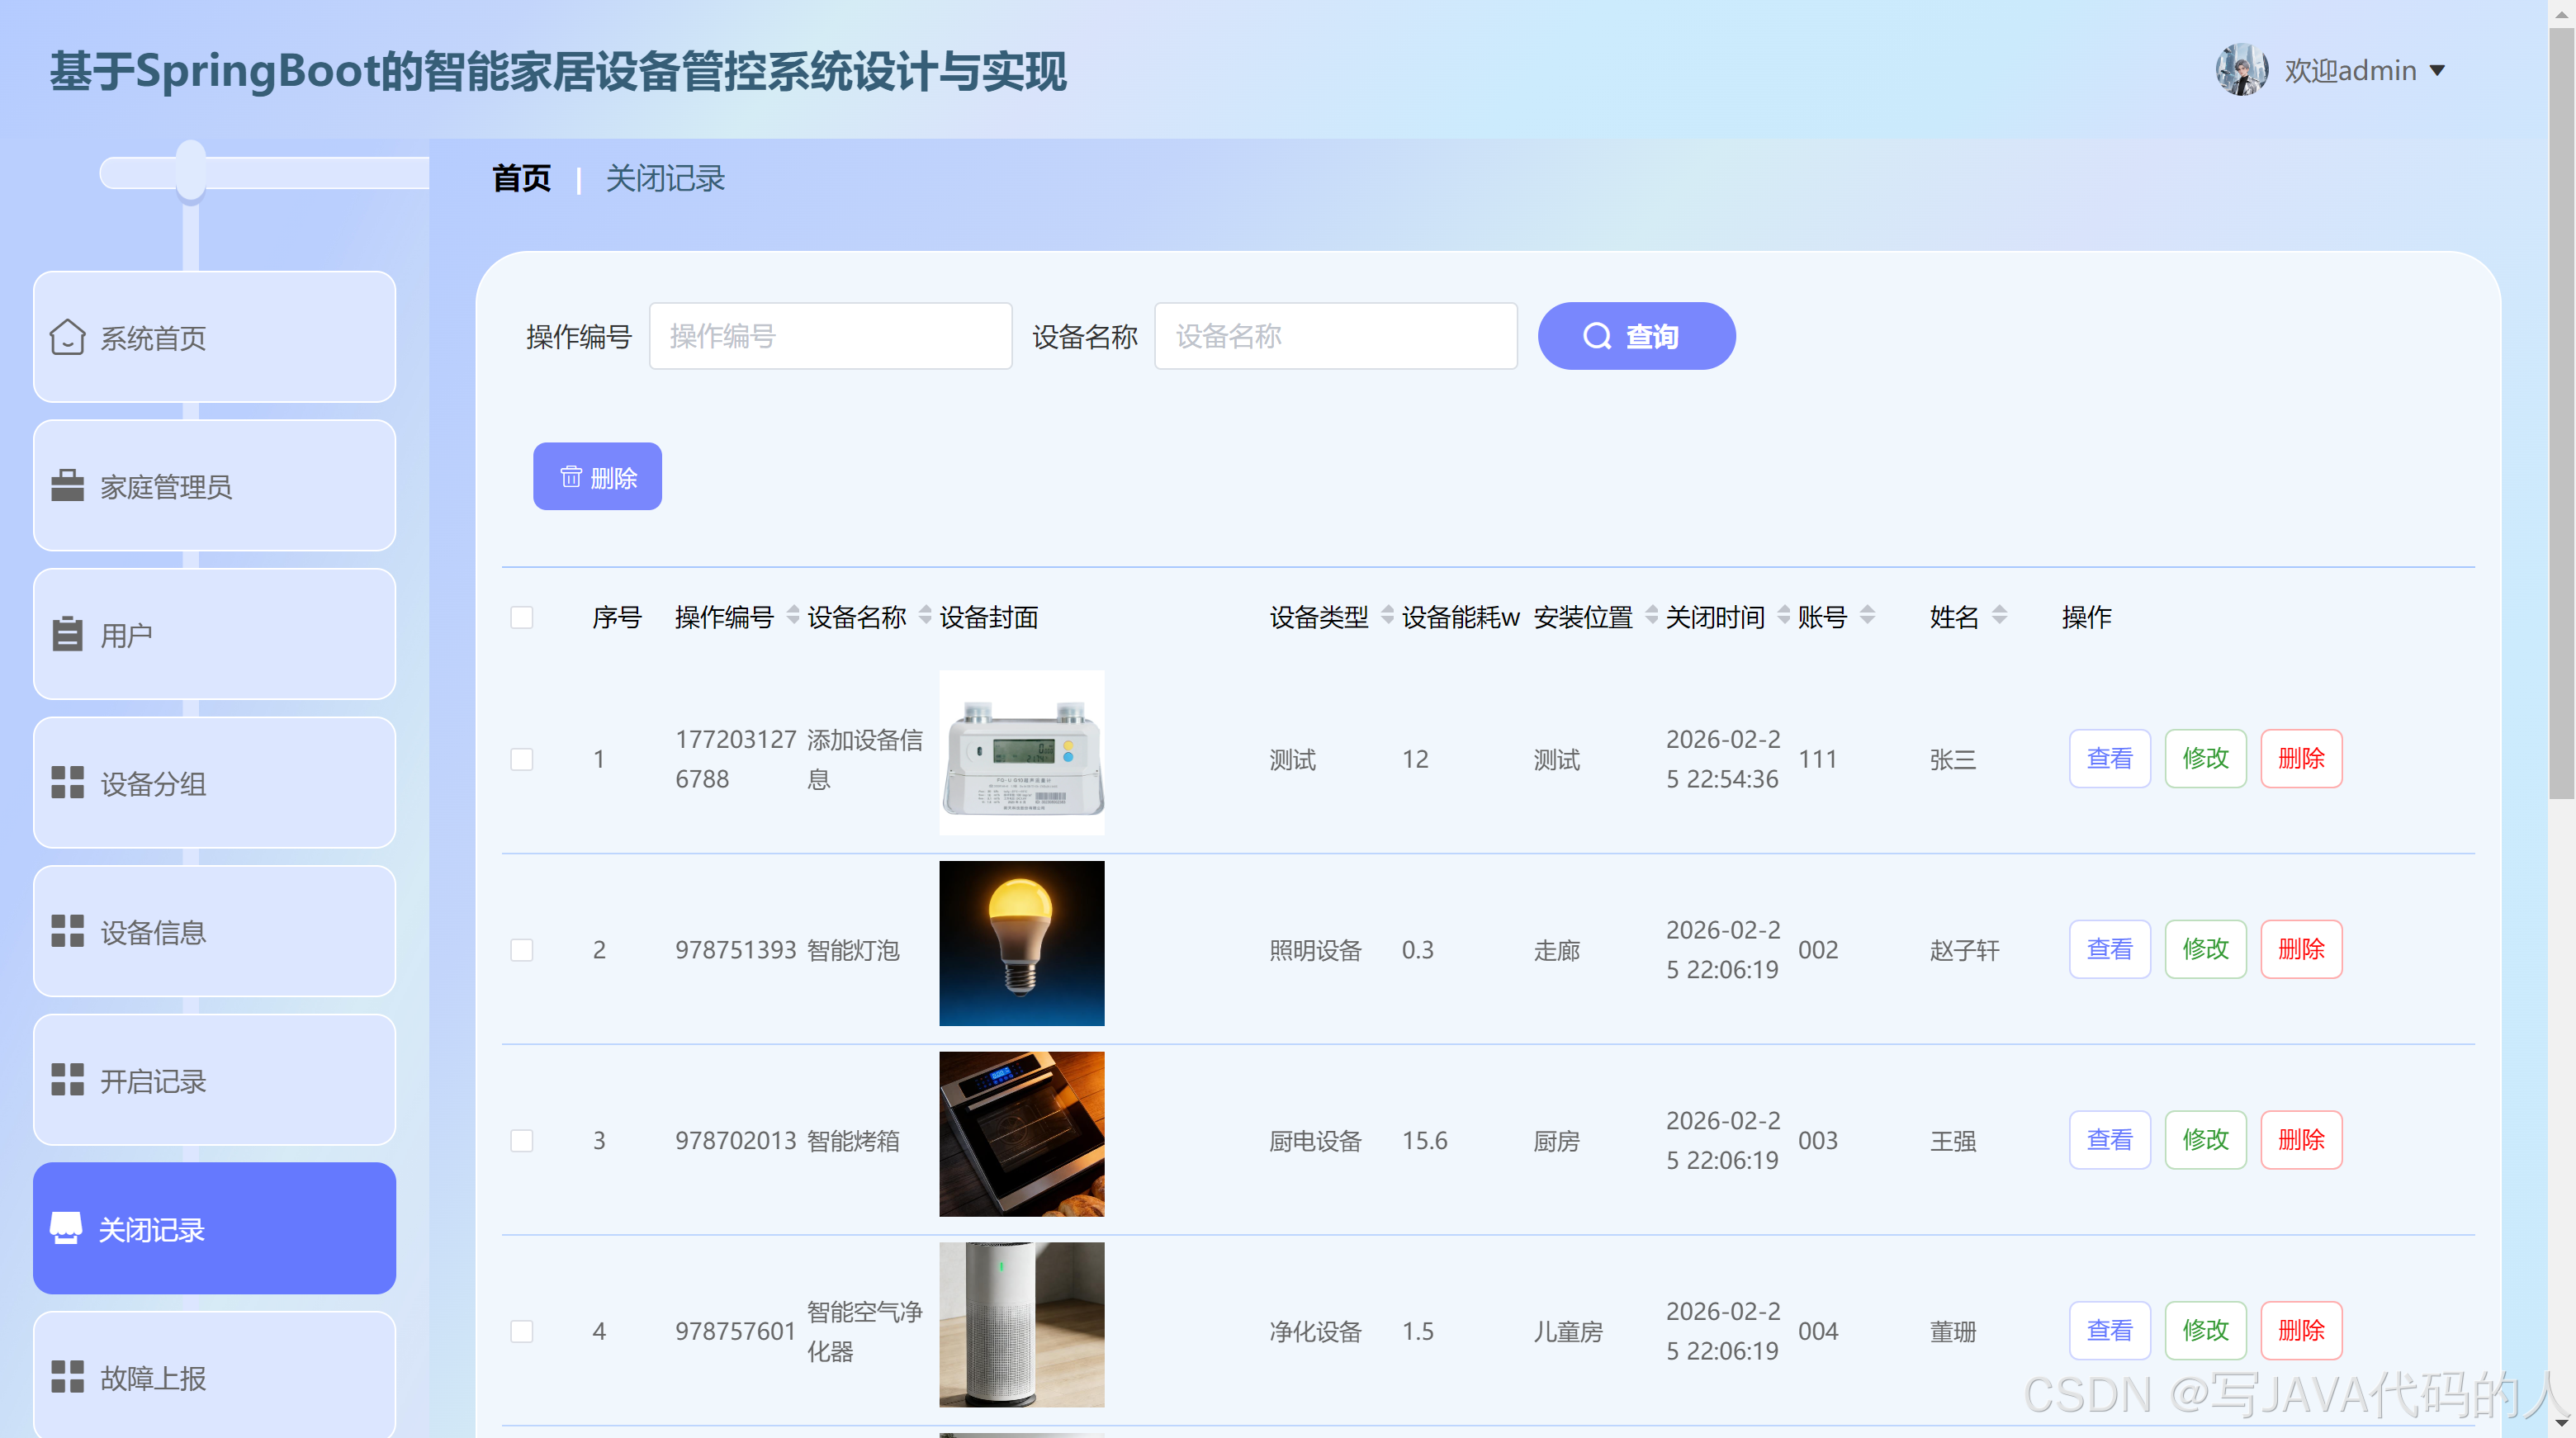Image resolution: width=2576 pixels, height=1438 pixels.
Task: Delete 赵子轩 record
Action: [x=2301, y=949]
